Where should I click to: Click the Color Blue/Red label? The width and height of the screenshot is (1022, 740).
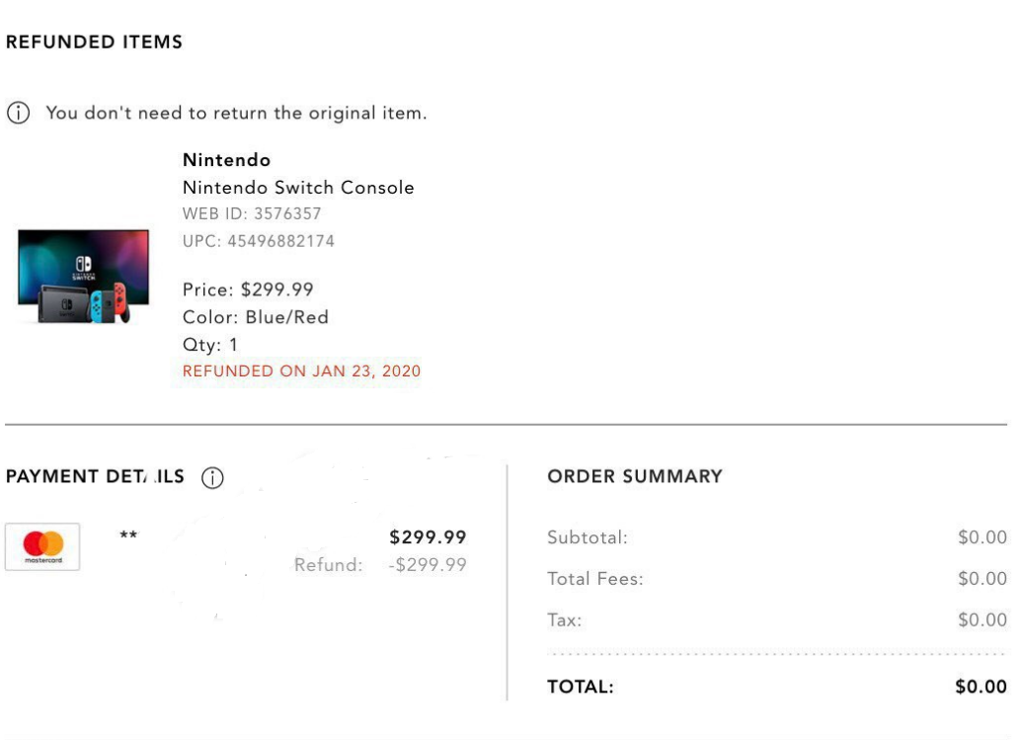[x=255, y=317]
